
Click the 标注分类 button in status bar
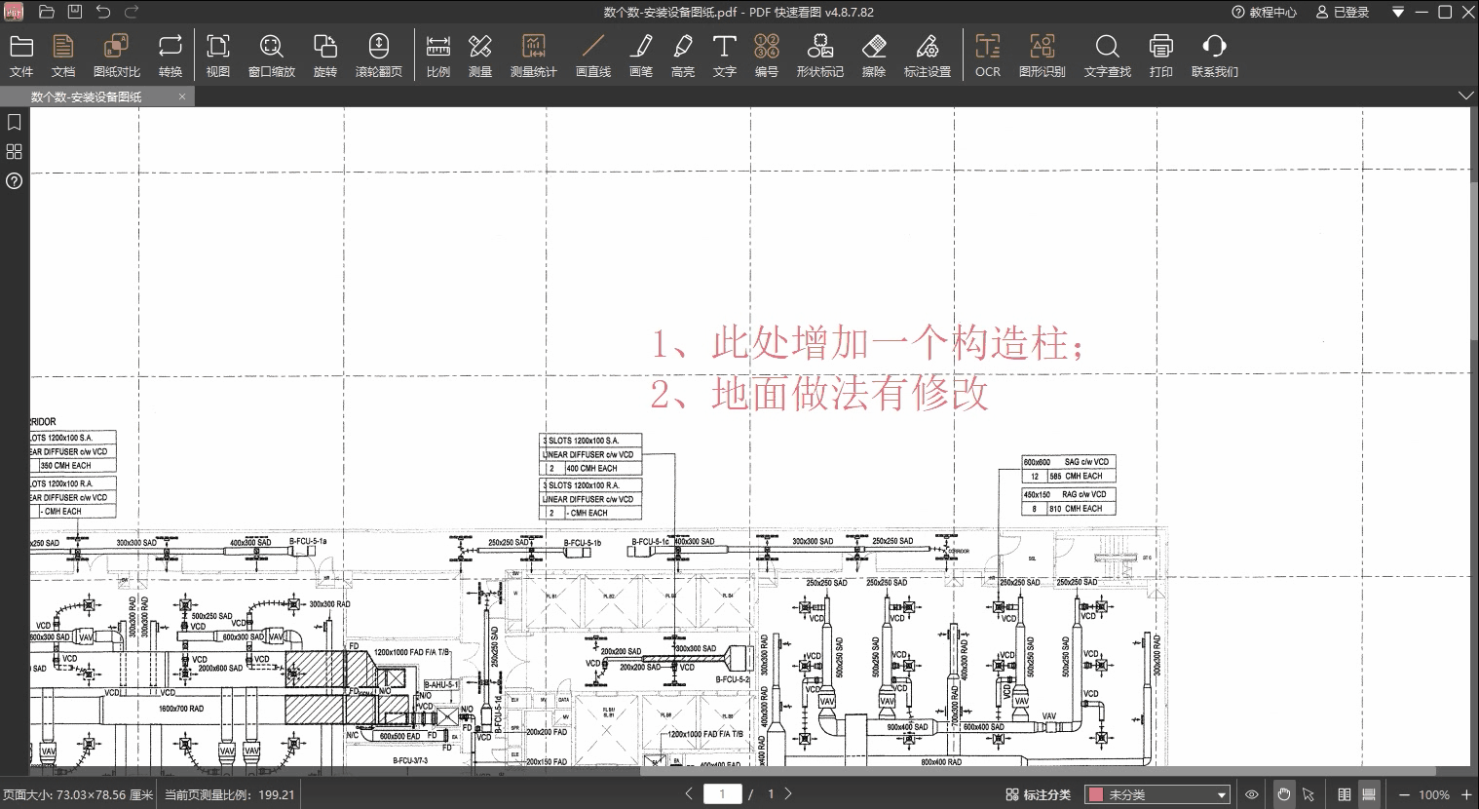(1038, 794)
